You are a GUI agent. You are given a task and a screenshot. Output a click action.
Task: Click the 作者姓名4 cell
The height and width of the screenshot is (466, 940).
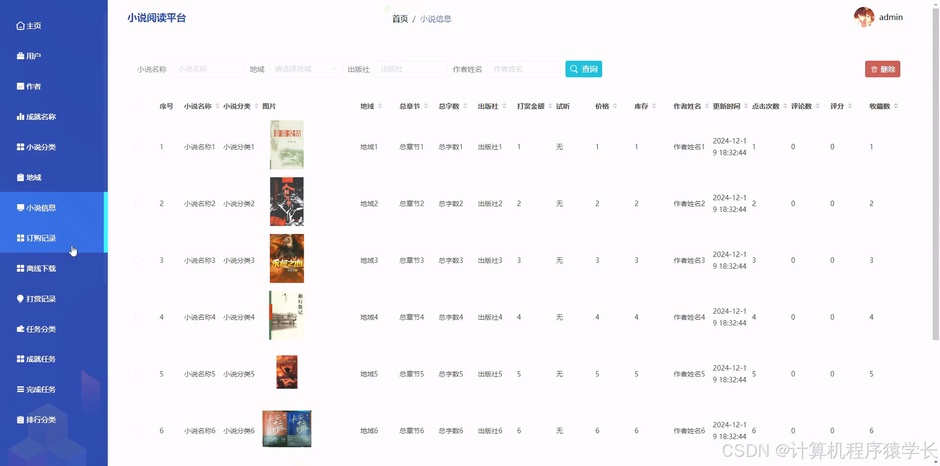(689, 317)
